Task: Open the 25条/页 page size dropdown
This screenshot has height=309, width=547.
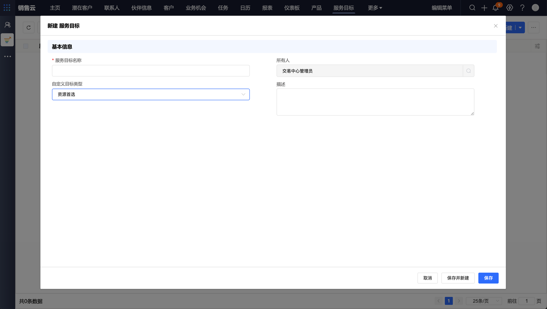Action: pos(484,301)
